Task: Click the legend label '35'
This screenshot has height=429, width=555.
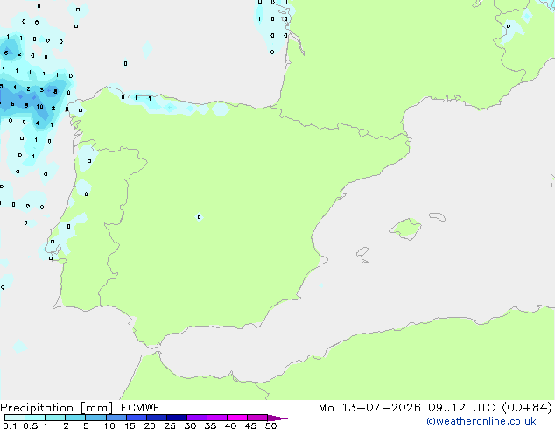Action: [210, 425]
